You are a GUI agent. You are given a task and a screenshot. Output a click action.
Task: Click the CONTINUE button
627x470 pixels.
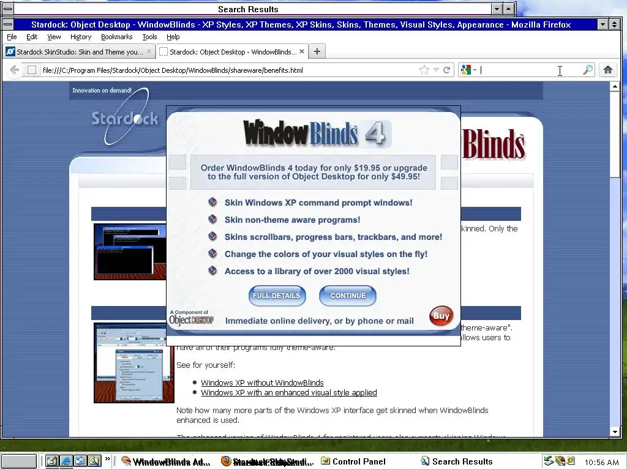coord(348,296)
